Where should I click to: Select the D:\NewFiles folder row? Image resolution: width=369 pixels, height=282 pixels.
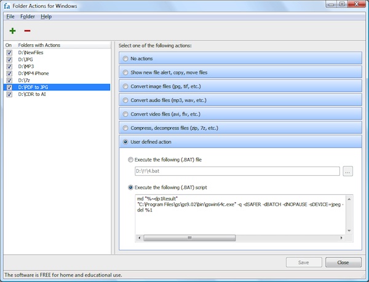click(x=57, y=53)
